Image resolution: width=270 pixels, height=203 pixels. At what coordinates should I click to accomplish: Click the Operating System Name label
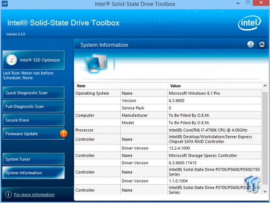coord(127,93)
